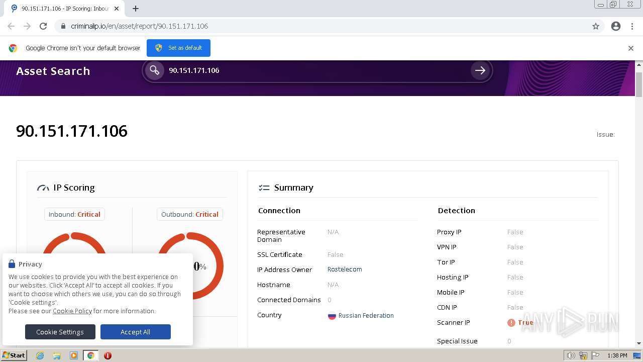
Task: Open the media player taskbar icon
Action: [x=74, y=355]
